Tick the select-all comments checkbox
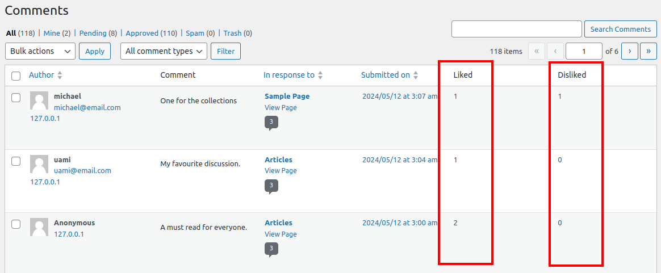The image size is (661, 273). tap(16, 76)
